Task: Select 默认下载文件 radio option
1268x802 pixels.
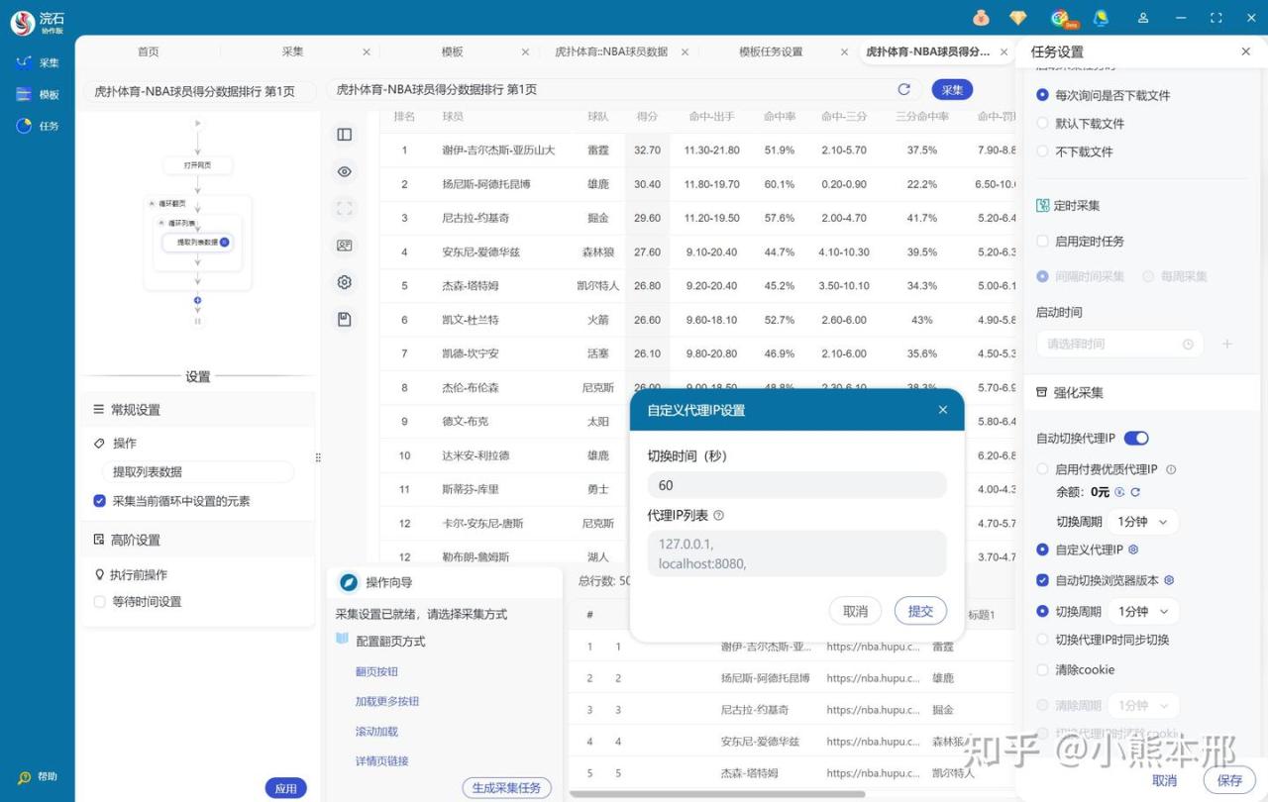Action: (1042, 124)
